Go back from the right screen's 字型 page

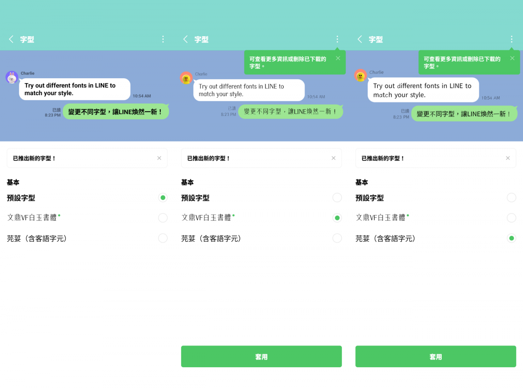[x=359, y=39]
